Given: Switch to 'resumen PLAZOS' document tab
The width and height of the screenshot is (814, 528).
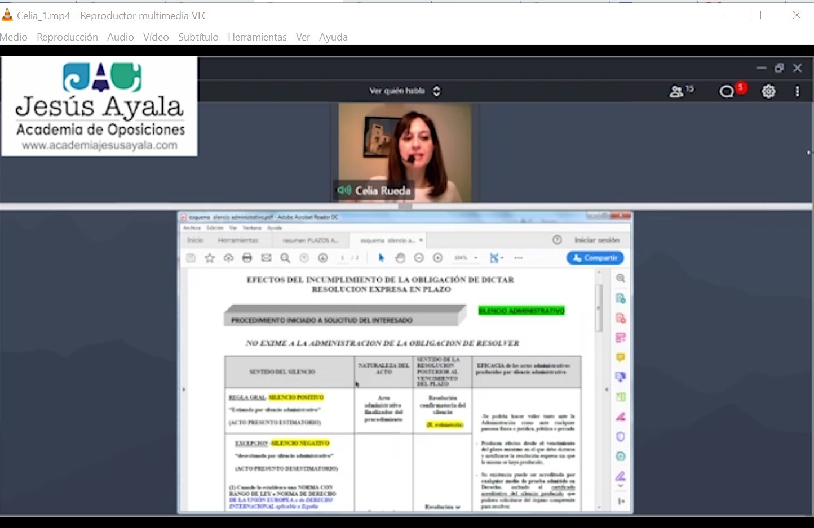Looking at the screenshot, I should tap(311, 240).
